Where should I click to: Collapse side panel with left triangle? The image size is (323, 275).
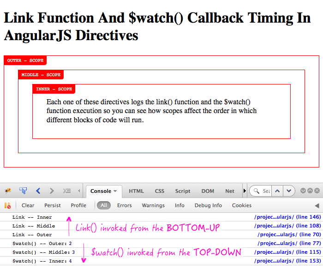(x=317, y=205)
